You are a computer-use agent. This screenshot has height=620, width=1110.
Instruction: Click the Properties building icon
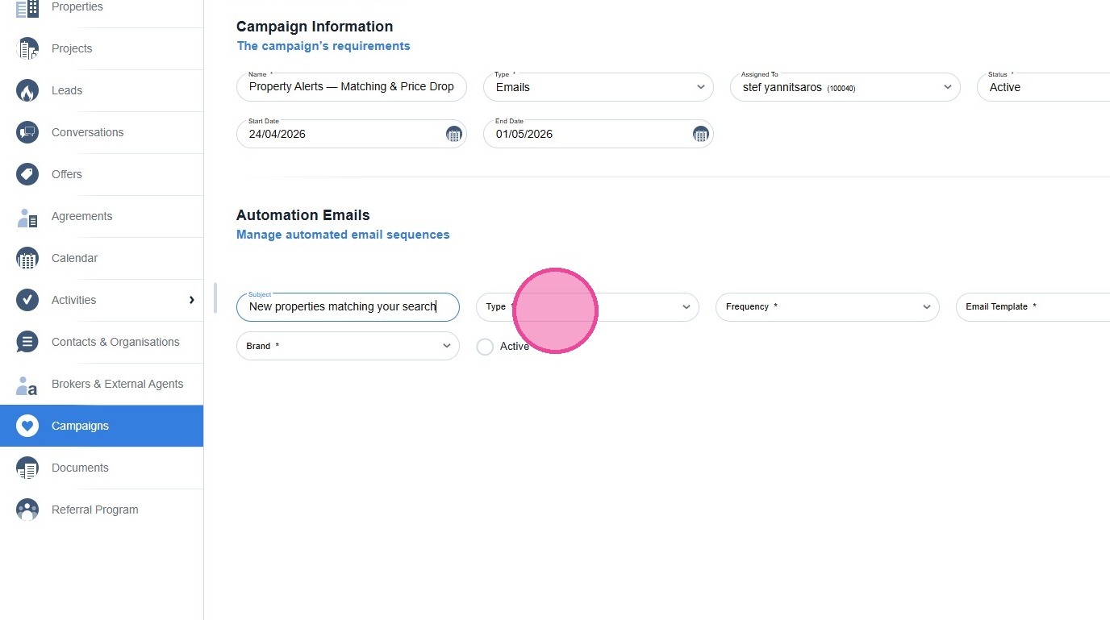coord(27,8)
